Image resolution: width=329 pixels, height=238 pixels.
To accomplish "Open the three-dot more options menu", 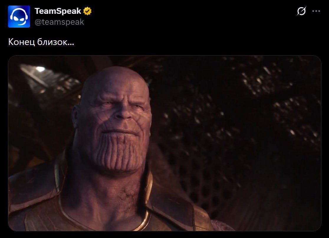I will click(316, 11).
